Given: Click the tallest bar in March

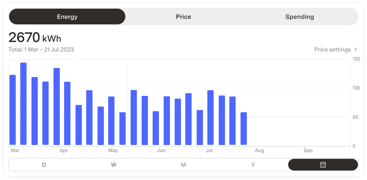Looking at the screenshot, I should (x=23, y=104).
